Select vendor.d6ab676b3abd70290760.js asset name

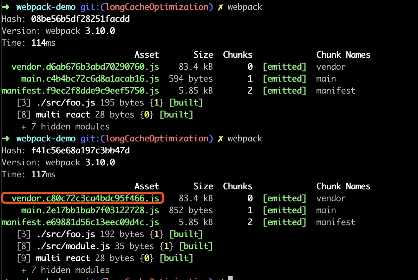point(85,67)
